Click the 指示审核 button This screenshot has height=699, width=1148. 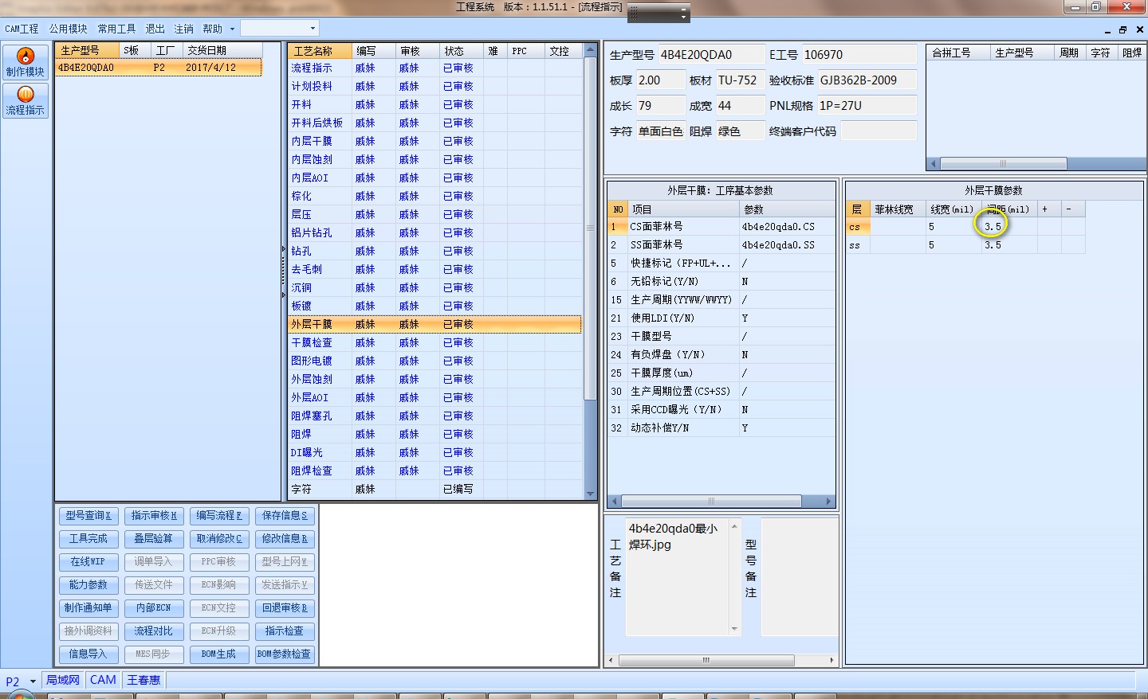(x=154, y=516)
